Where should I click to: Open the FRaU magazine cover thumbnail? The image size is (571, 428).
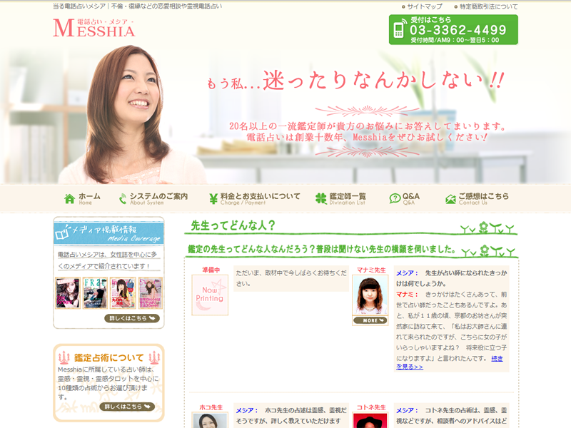click(95, 293)
